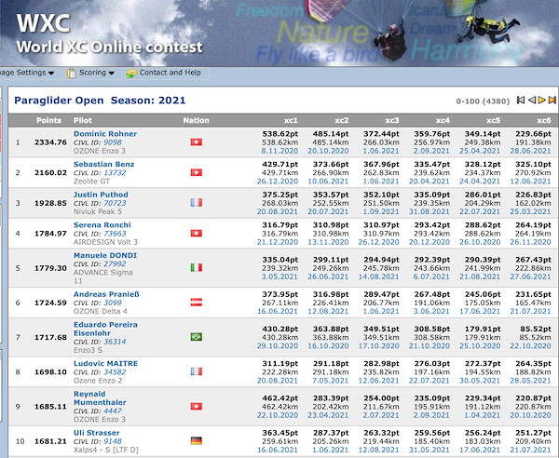
Task: Open Serena Ronchi's pilot page
Action: point(103,225)
